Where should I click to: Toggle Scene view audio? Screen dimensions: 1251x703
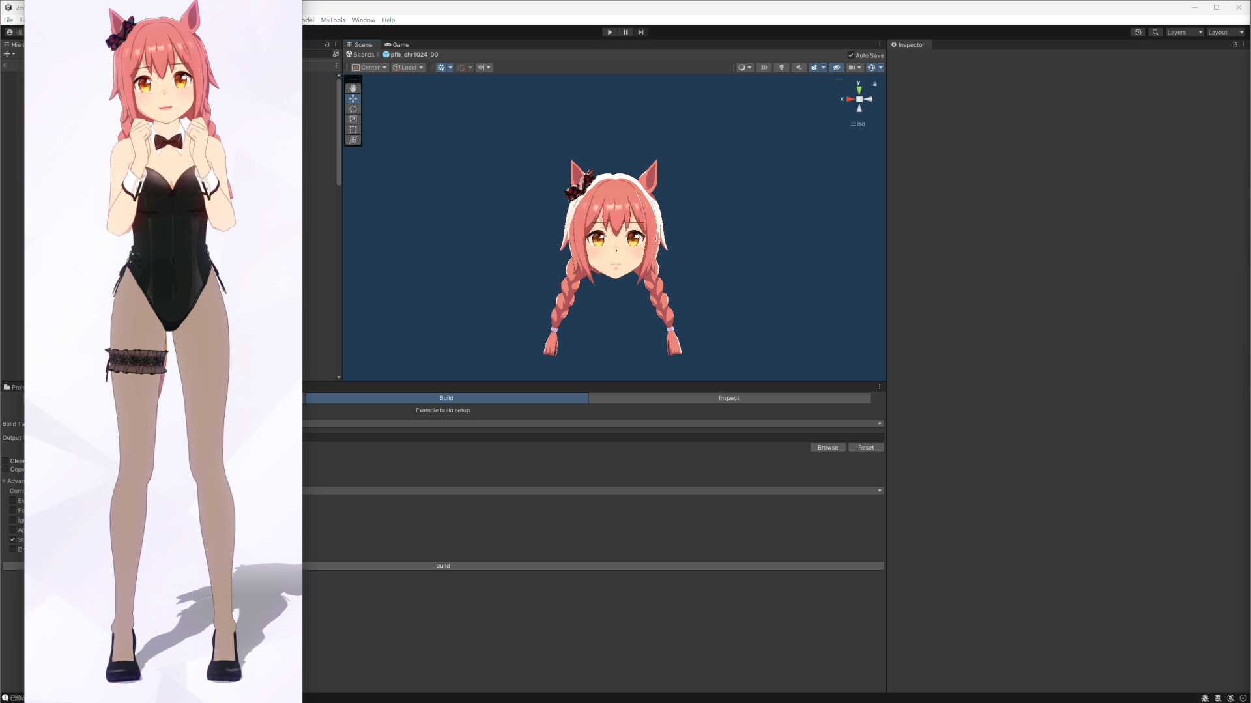click(x=799, y=67)
